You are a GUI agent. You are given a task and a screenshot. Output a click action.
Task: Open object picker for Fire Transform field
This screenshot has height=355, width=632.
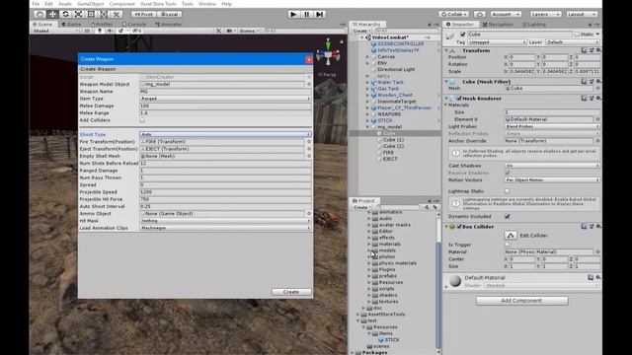[309, 142]
